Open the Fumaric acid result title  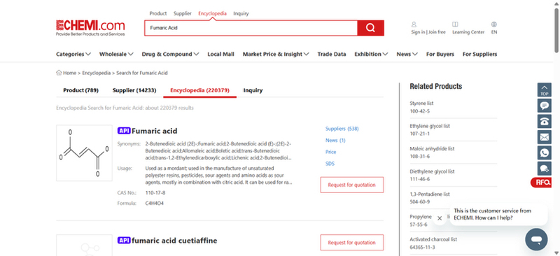point(154,131)
